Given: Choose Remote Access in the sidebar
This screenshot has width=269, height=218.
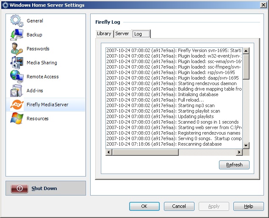Looking at the screenshot, I should 46,77.
